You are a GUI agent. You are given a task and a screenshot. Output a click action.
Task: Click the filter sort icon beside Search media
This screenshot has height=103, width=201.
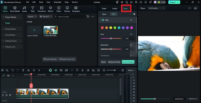88,17
